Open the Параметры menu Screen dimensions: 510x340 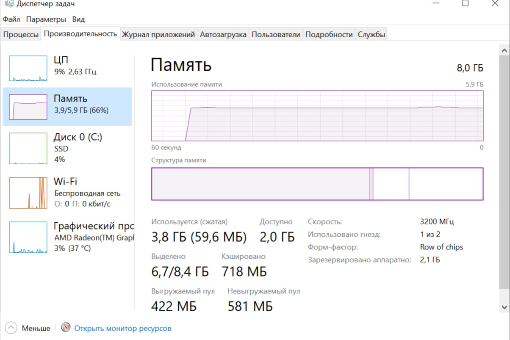coord(46,19)
